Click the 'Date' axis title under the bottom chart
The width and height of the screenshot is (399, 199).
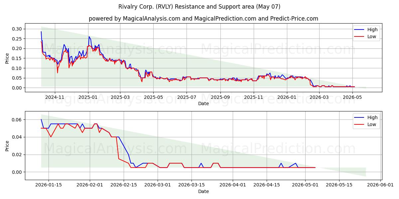pos(203,192)
